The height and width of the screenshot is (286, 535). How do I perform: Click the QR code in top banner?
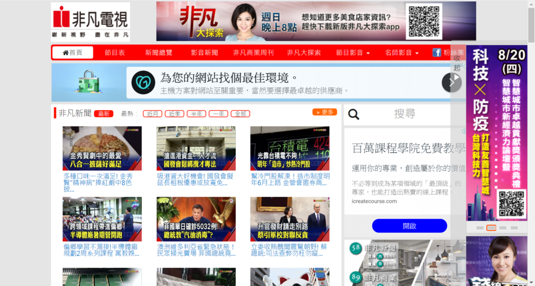click(424, 21)
